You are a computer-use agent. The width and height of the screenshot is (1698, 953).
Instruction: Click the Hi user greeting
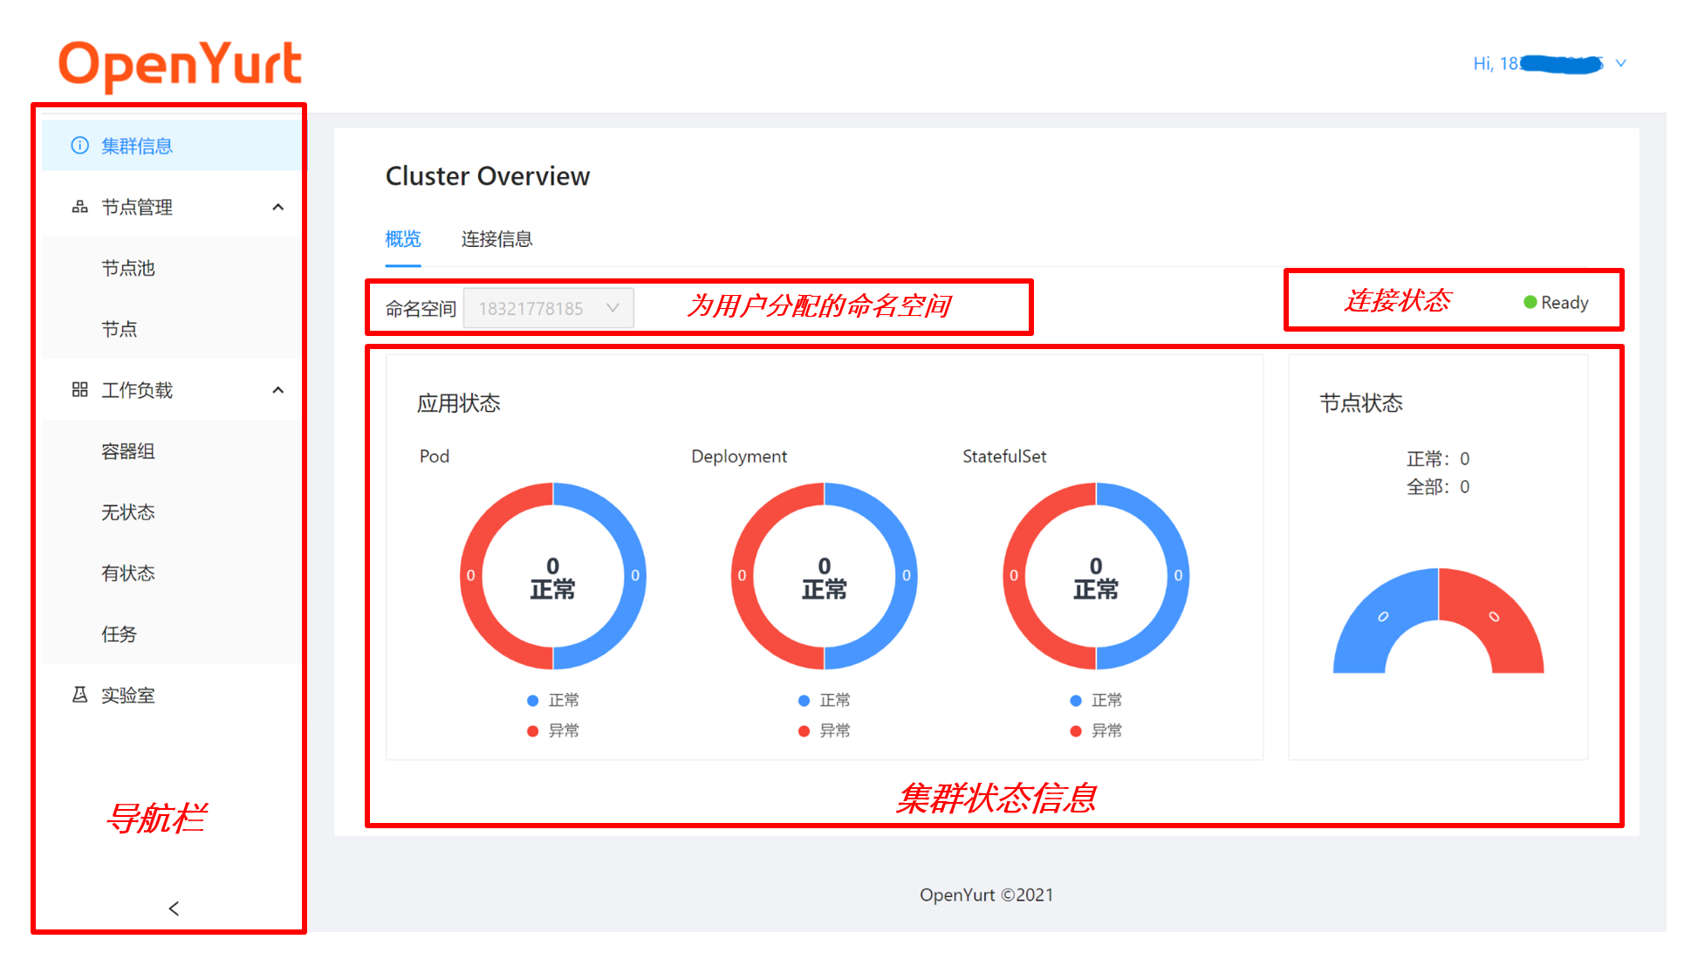[x=1537, y=64]
